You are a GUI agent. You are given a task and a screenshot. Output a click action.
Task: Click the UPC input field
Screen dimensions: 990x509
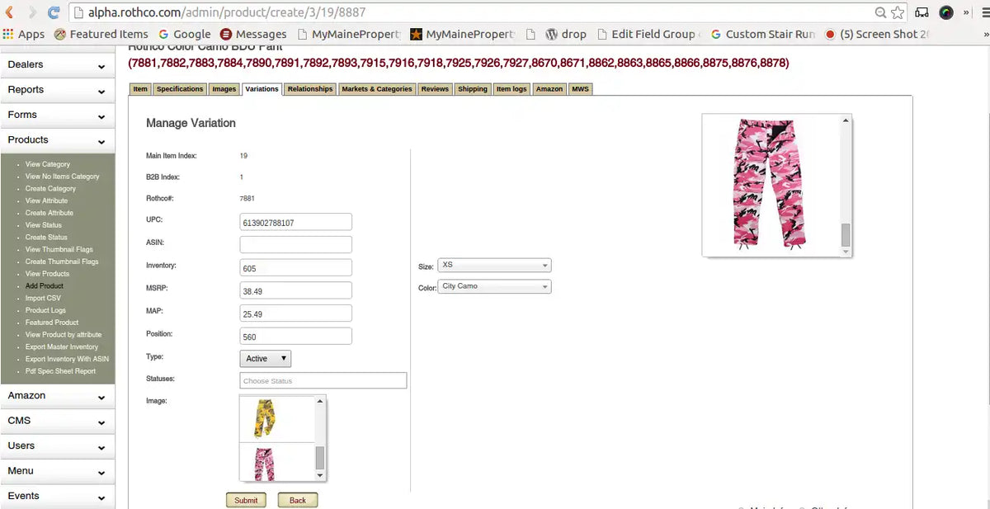point(295,223)
